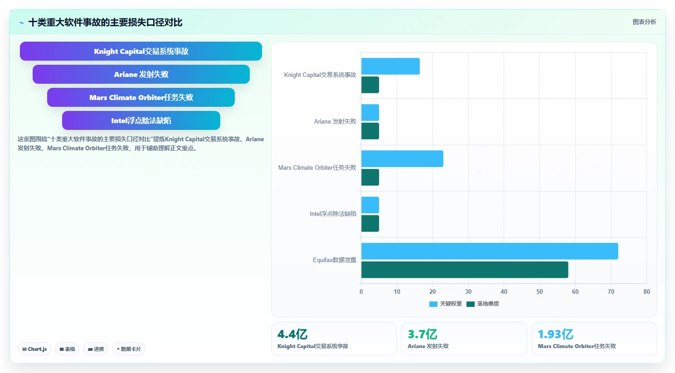Choose the Ariane 发射失败 gradient pill
This screenshot has height=373, width=675.
click(x=141, y=74)
